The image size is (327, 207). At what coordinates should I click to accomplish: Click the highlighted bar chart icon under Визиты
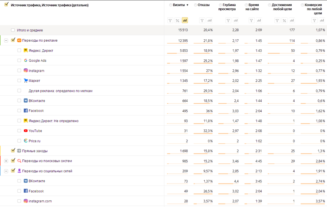coord(185,20)
